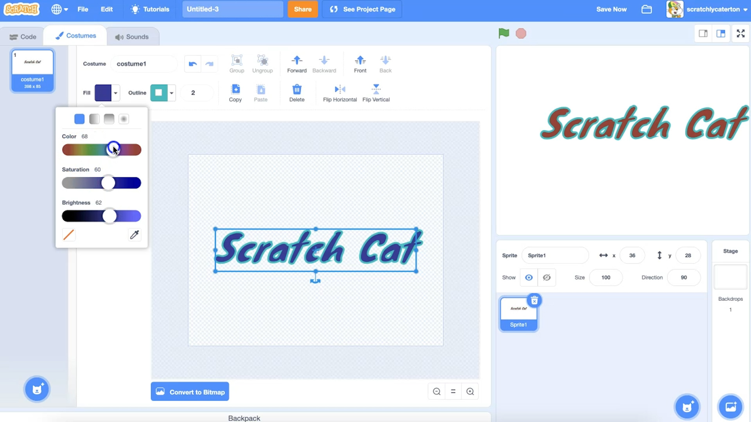Zoom out the paint canvas
Screen dimensions: 751x422
(437, 392)
